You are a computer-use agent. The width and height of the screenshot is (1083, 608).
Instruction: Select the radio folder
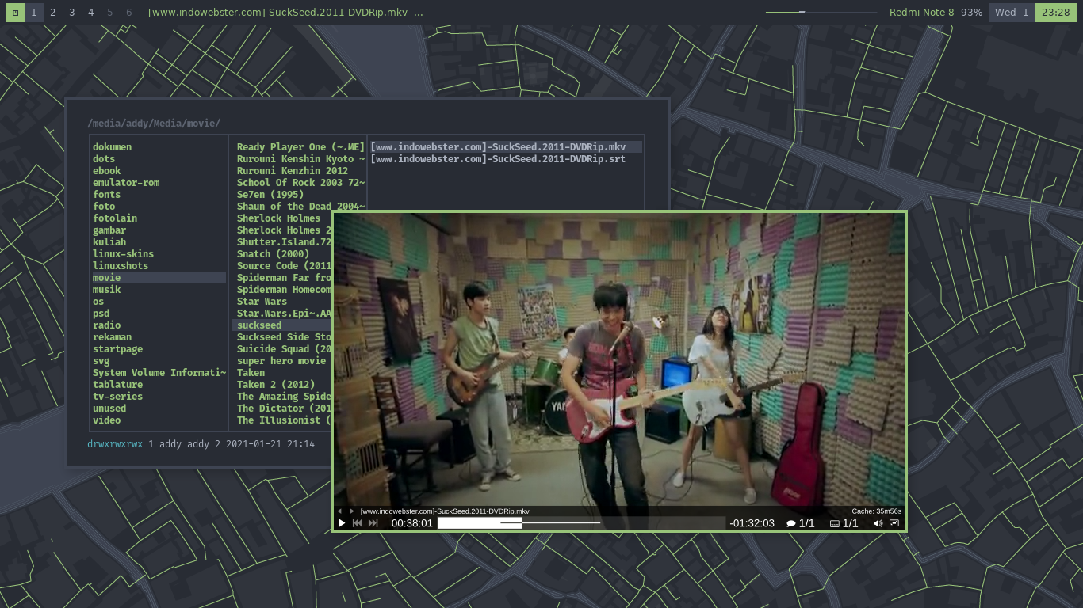(106, 325)
